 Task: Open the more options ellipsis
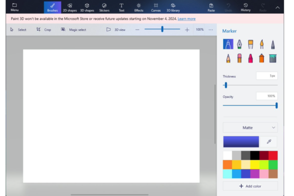[211, 30]
